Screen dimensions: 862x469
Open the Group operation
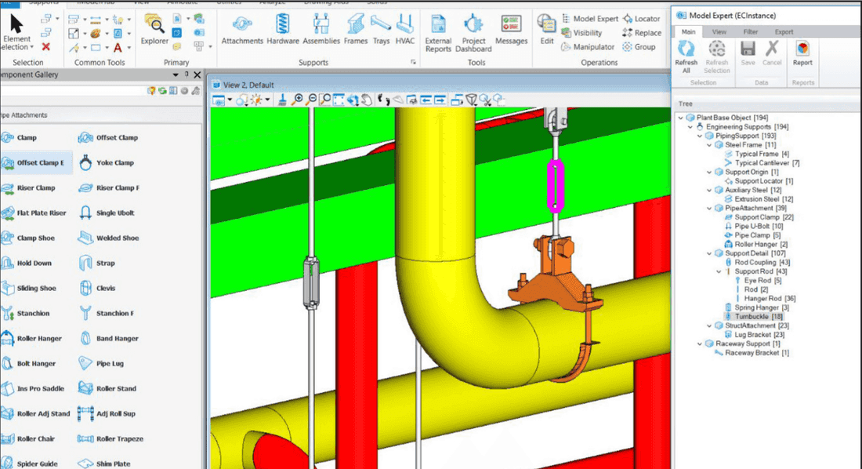coord(639,47)
